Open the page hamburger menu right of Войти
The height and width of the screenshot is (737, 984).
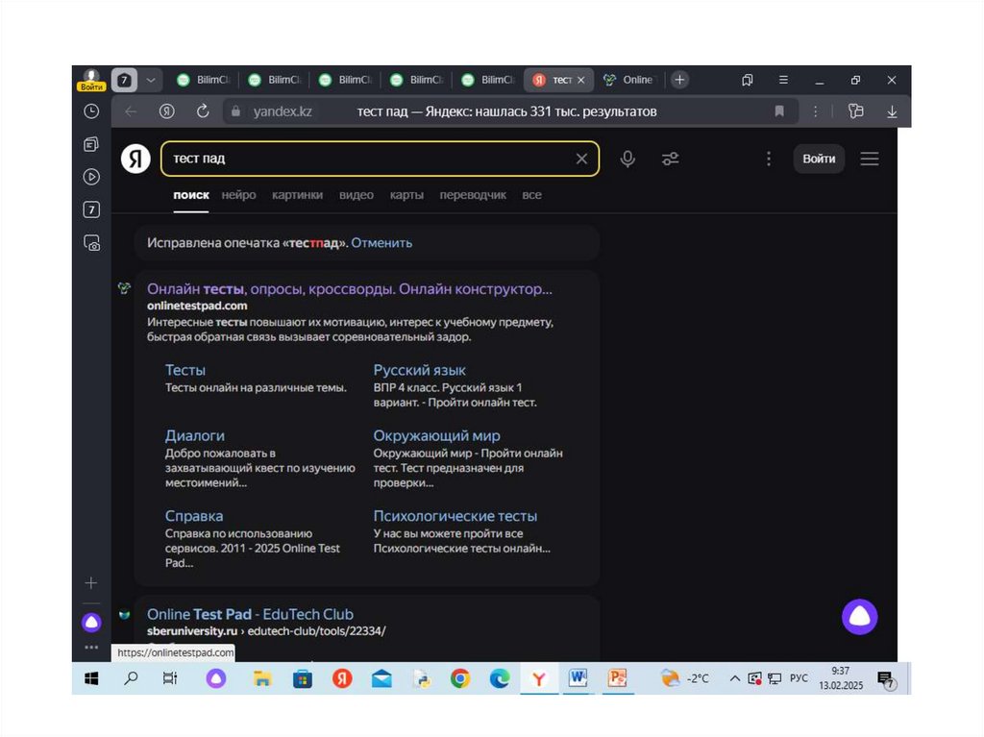[869, 159]
